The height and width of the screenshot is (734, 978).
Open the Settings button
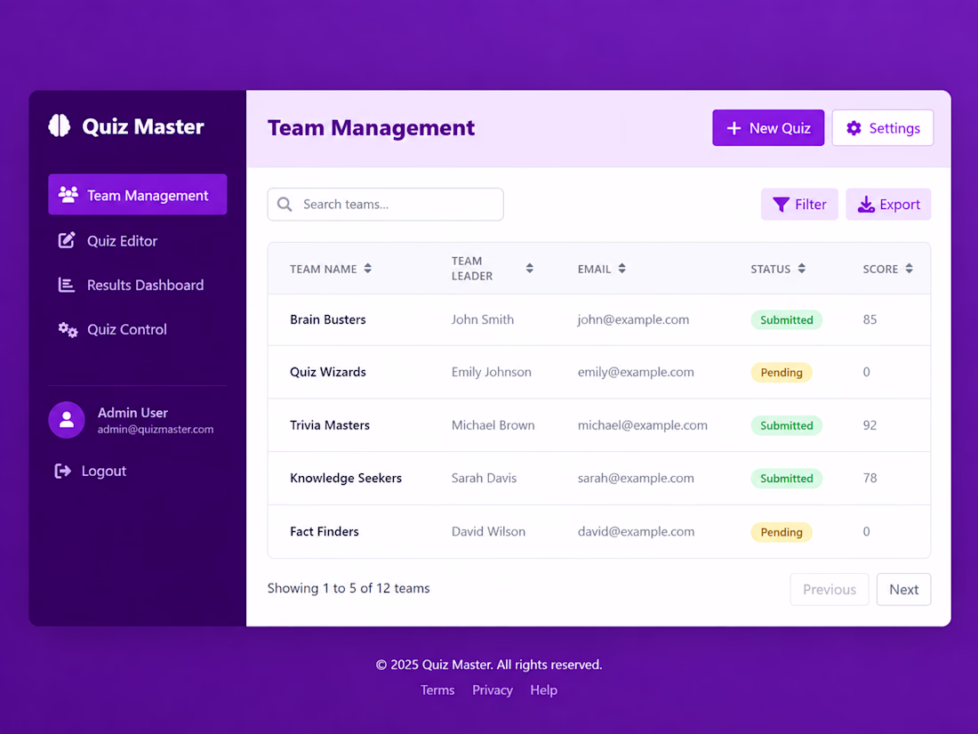coord(883,128)
